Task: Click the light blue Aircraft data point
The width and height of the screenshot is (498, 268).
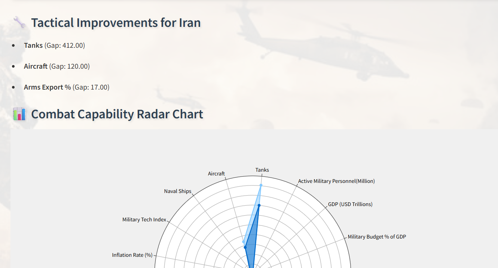Action: pos(244,241)
